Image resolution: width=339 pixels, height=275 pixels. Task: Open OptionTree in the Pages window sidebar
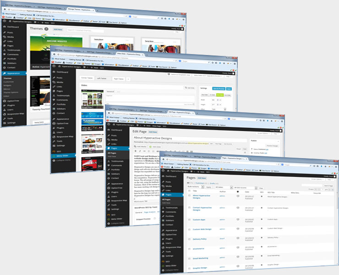171,235
